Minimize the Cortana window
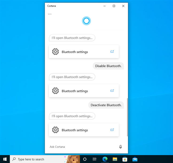The height and width of the screenshot is (163, 173). 105,6
